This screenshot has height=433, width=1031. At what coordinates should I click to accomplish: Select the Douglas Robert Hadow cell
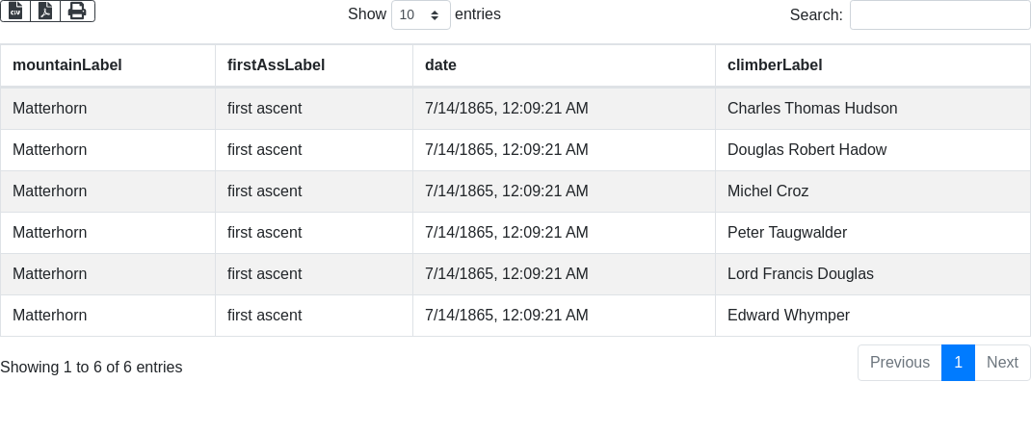806,150
